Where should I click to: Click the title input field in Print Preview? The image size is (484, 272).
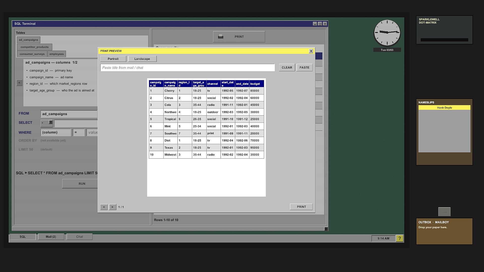tap(187, 67)
